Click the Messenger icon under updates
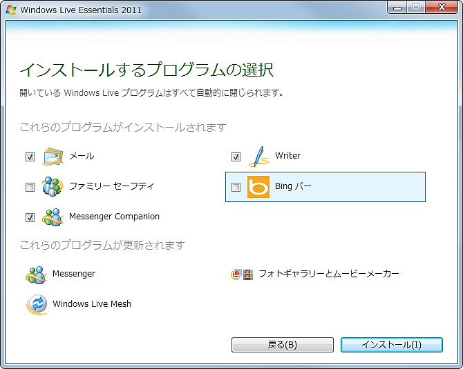463x369 pixels. 36,275
